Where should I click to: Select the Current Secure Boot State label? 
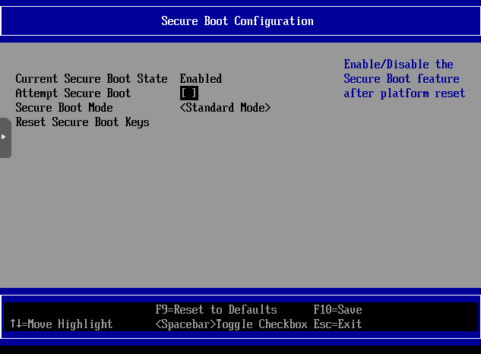click(91, 79)
